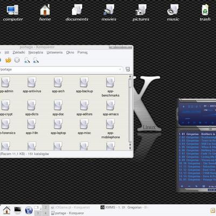Open the app-arch folder
The height and width of the screenshot is (216, 216).
[58, 85]
